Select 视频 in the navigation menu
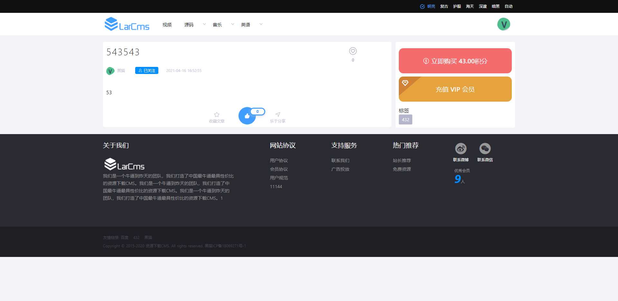Viewport: 618px width, 301px height. point(167,24)
